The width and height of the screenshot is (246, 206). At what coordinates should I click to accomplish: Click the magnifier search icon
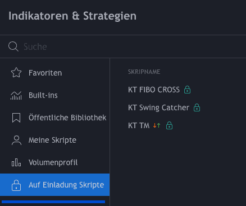13,46
